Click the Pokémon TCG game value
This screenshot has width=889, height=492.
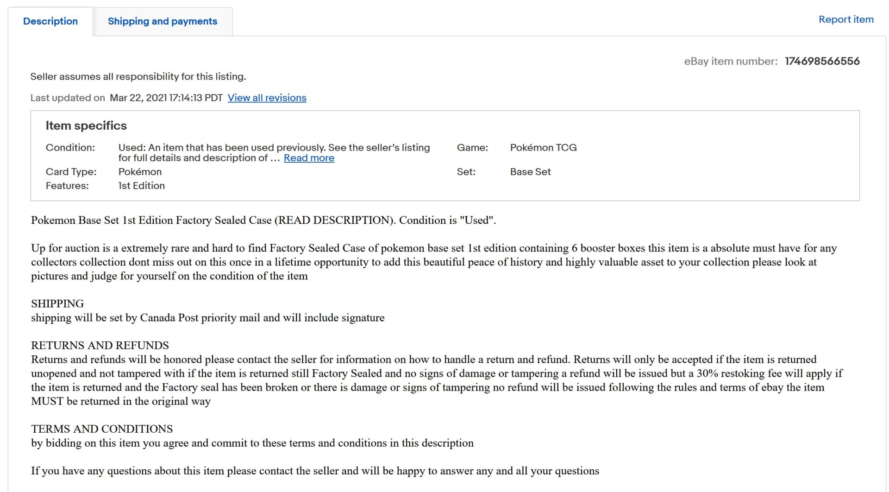pos(543,147)
